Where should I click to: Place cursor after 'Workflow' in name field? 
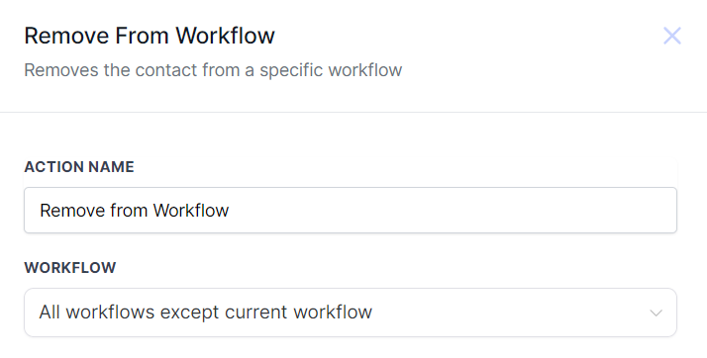coord(231,211)
